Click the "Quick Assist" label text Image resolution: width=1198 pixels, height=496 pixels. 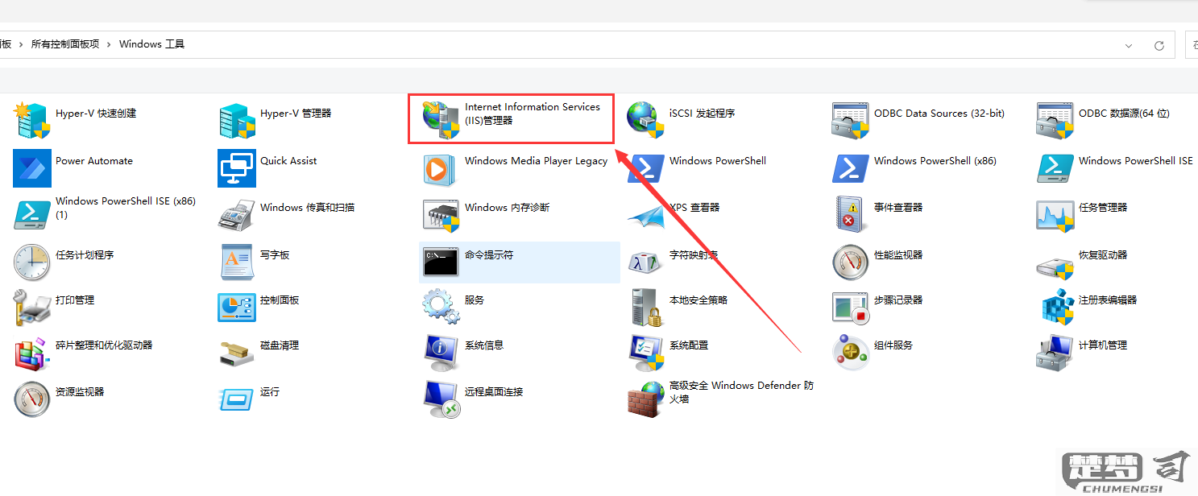[288, 161]
